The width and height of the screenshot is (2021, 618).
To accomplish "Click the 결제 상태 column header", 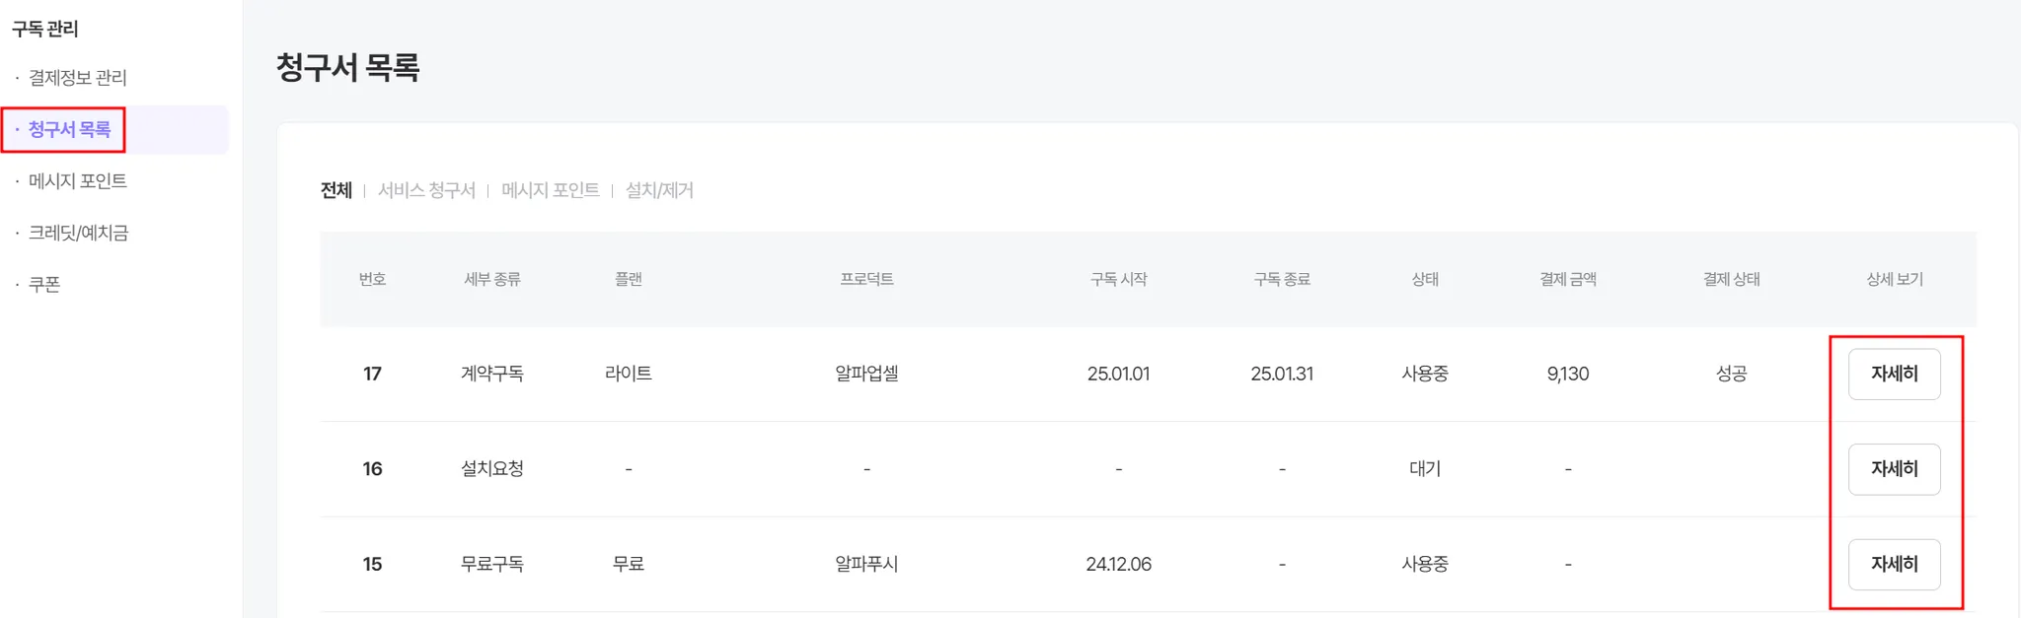I will 1731,280.
